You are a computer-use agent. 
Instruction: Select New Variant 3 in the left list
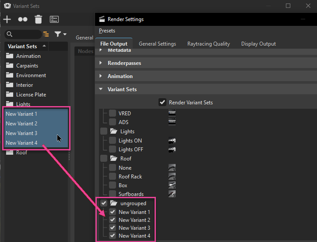(x=36, y=133)
